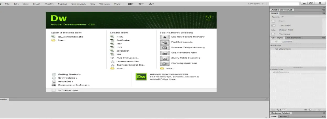Create a new ColdFusion document
The image size is (327, 119).
[123, 40]
